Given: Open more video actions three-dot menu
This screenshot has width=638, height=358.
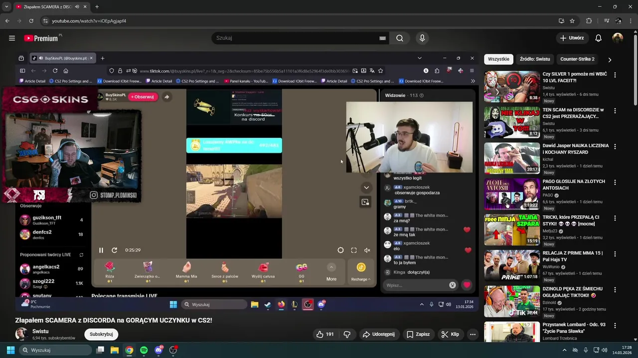Looking at the screenshot, I should (473, 334).
